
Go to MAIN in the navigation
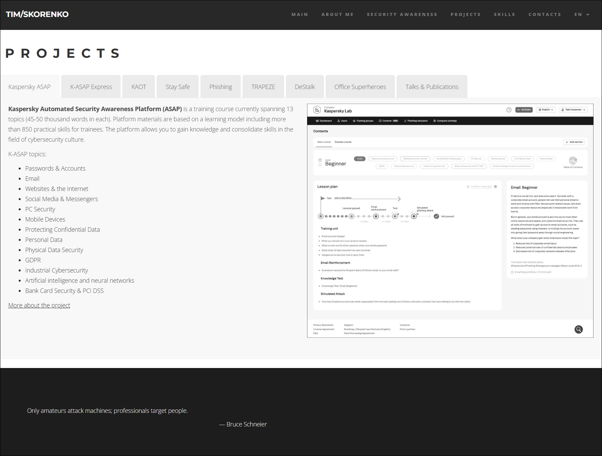tap(300, 14)
